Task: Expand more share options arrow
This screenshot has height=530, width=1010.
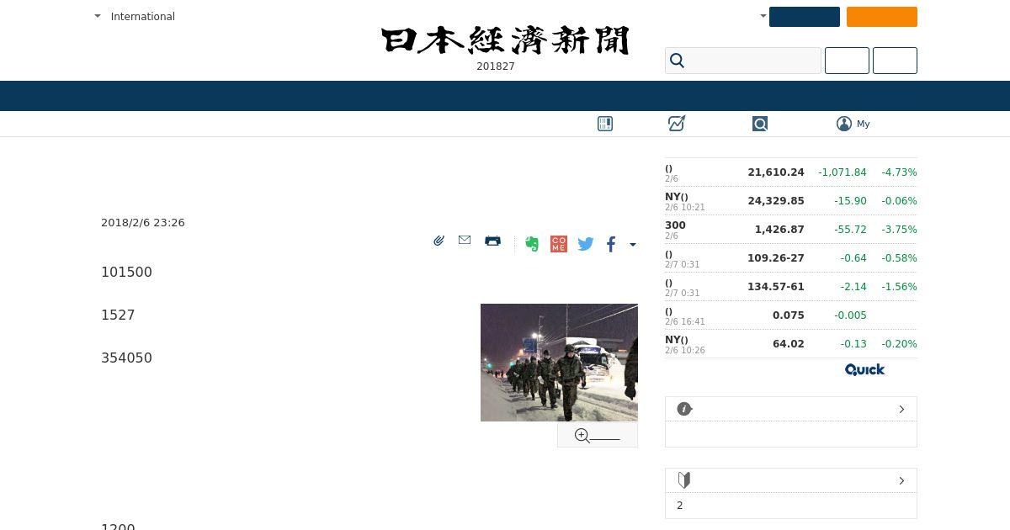Action: [633, 245]
